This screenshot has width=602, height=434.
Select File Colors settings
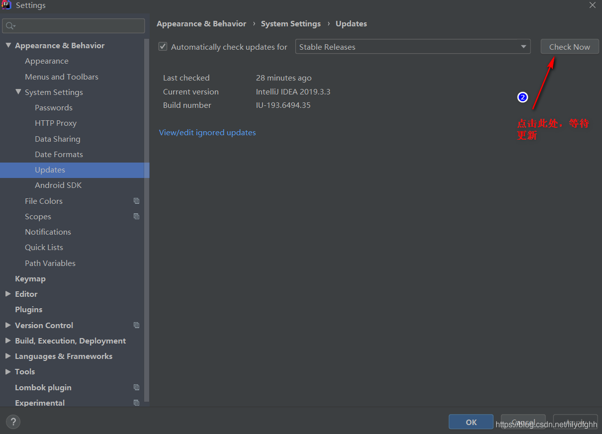tap(44, 201)
